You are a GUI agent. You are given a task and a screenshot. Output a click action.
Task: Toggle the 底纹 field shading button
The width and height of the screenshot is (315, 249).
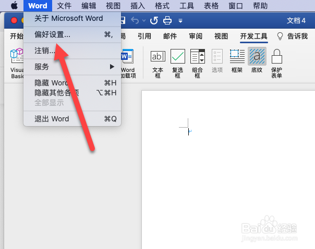(257, 60)
